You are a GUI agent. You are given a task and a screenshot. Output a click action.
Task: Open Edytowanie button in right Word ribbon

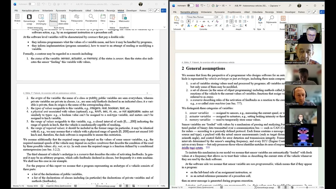271,20
